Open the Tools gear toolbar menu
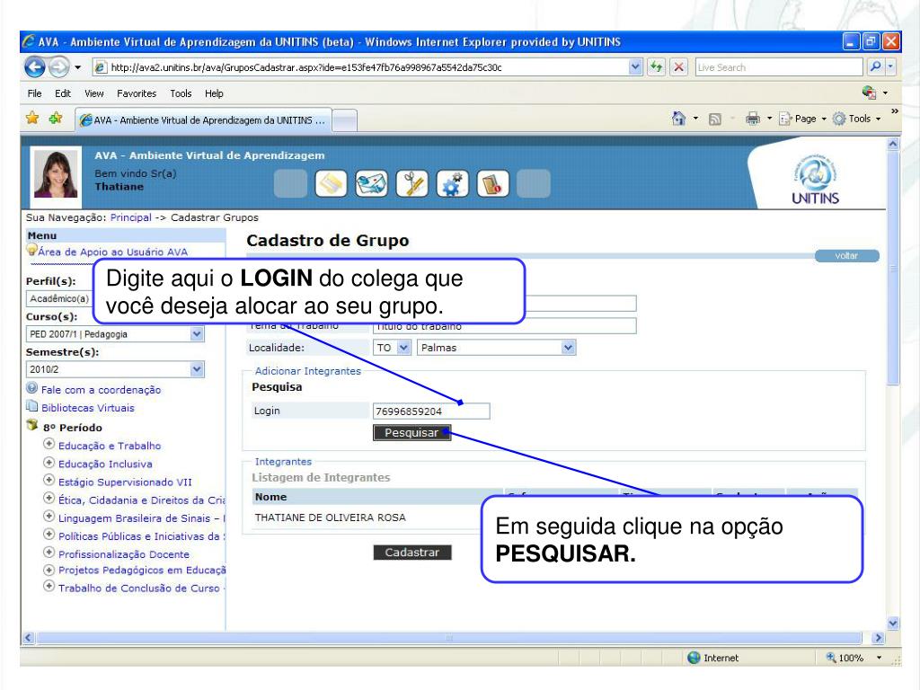The width and height of the screenshot is (920, 690). [x=856, y=119]
